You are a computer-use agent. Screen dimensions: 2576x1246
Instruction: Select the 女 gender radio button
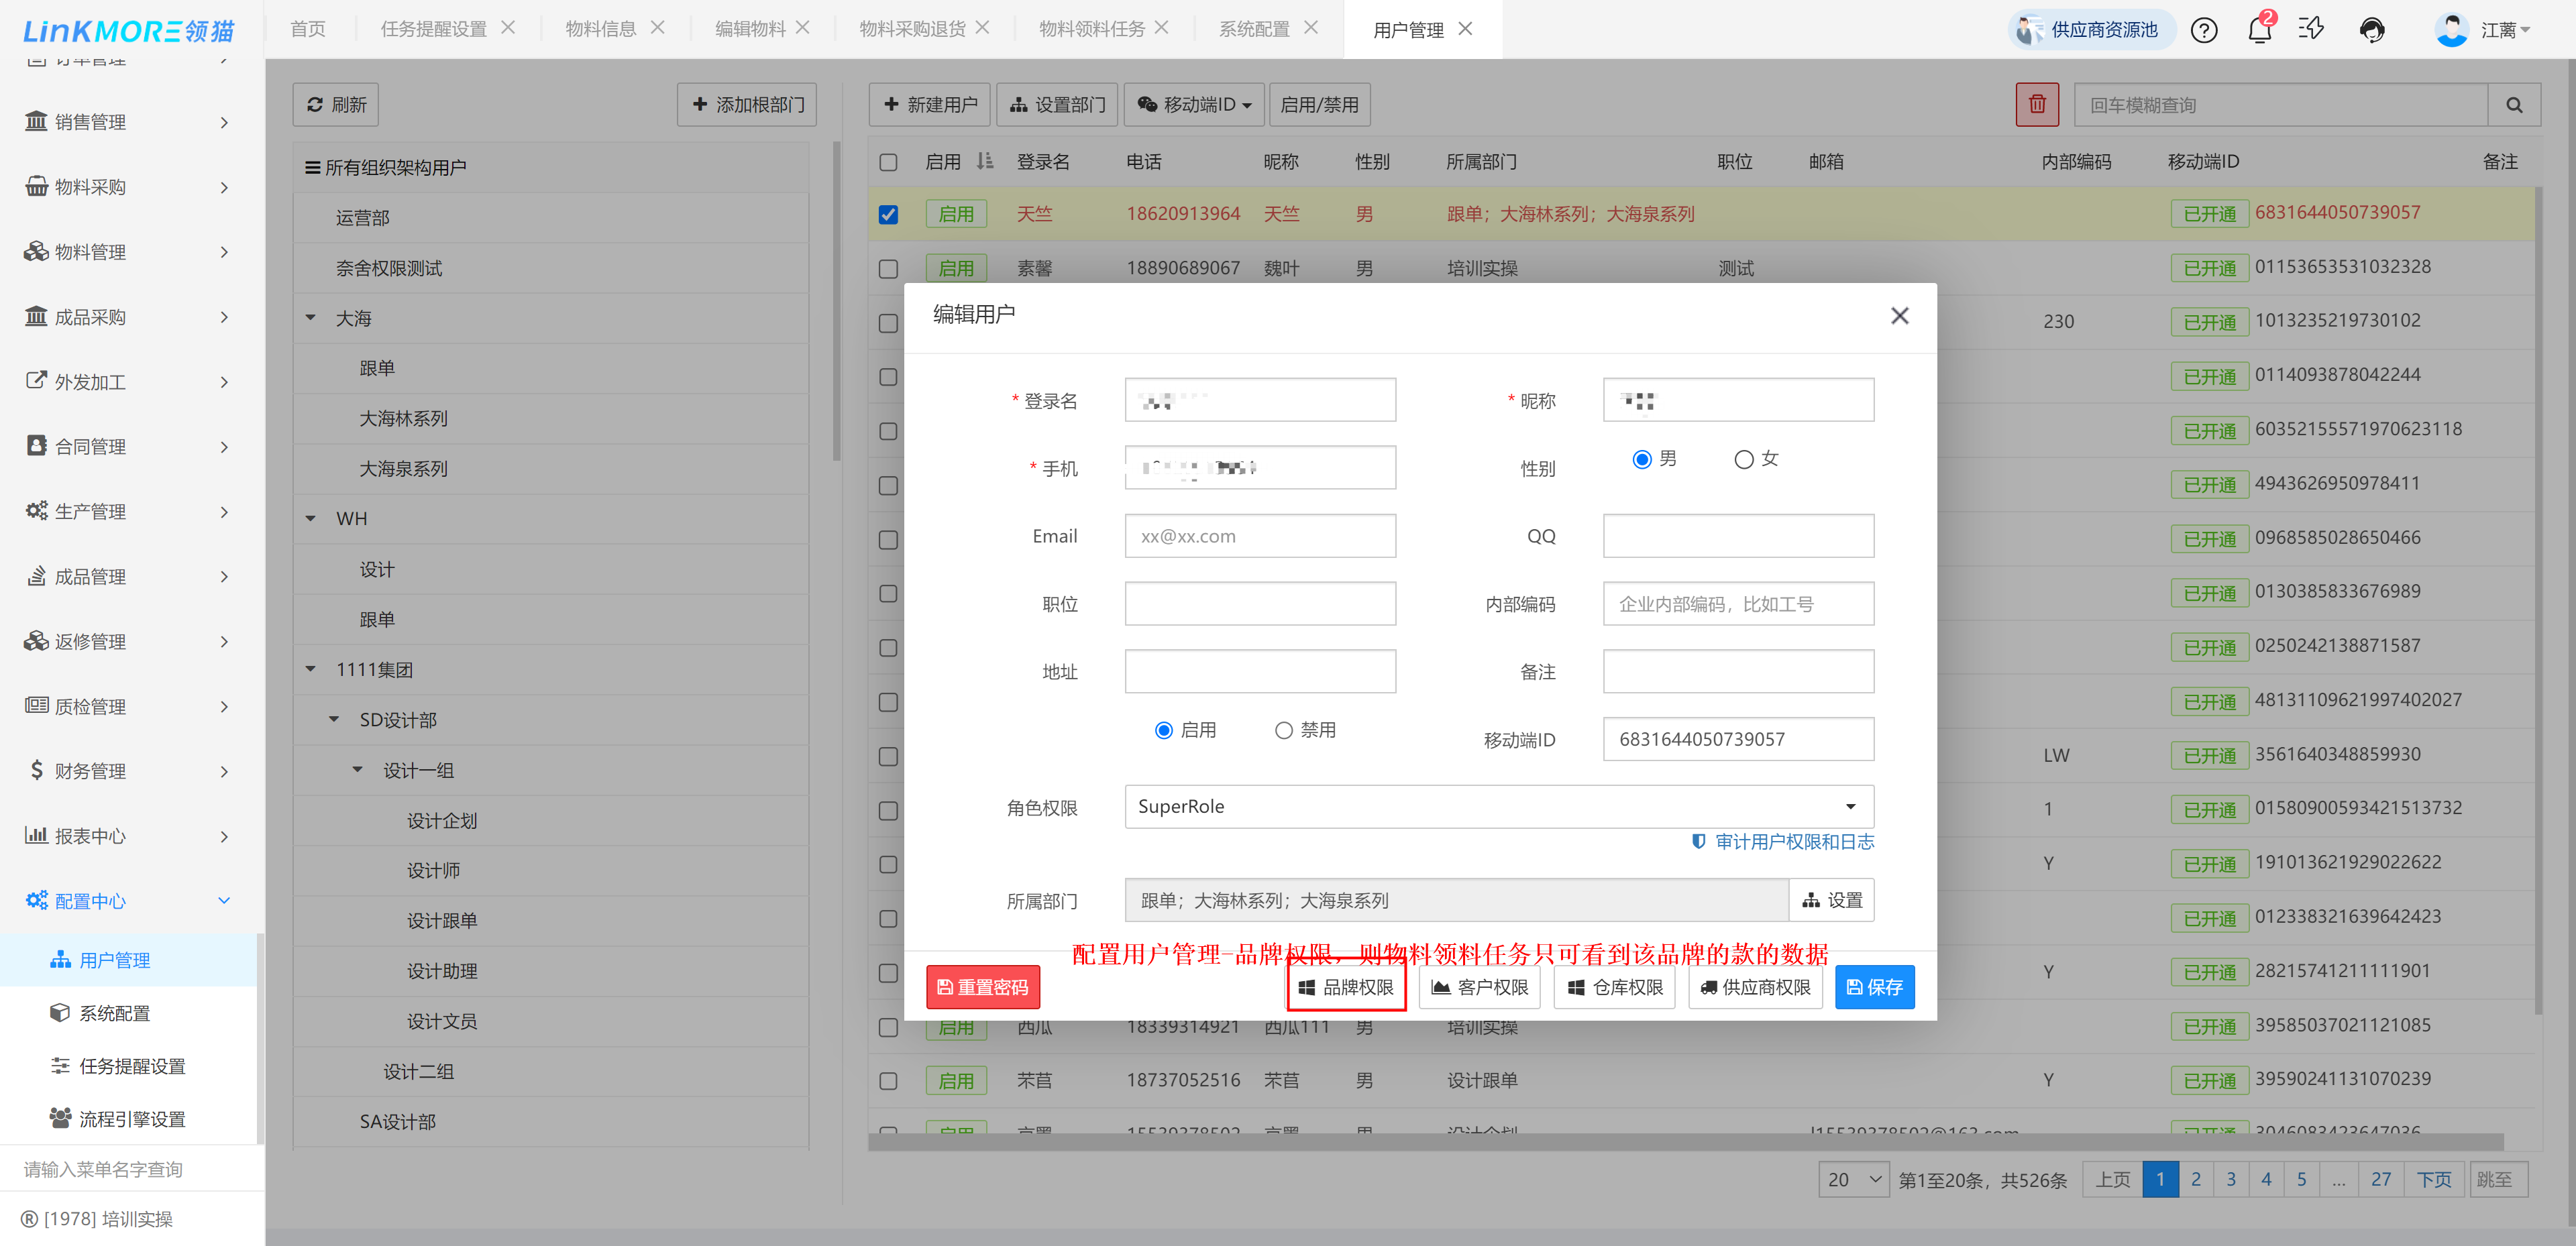pyautogui.click(x=1743, y=459)
